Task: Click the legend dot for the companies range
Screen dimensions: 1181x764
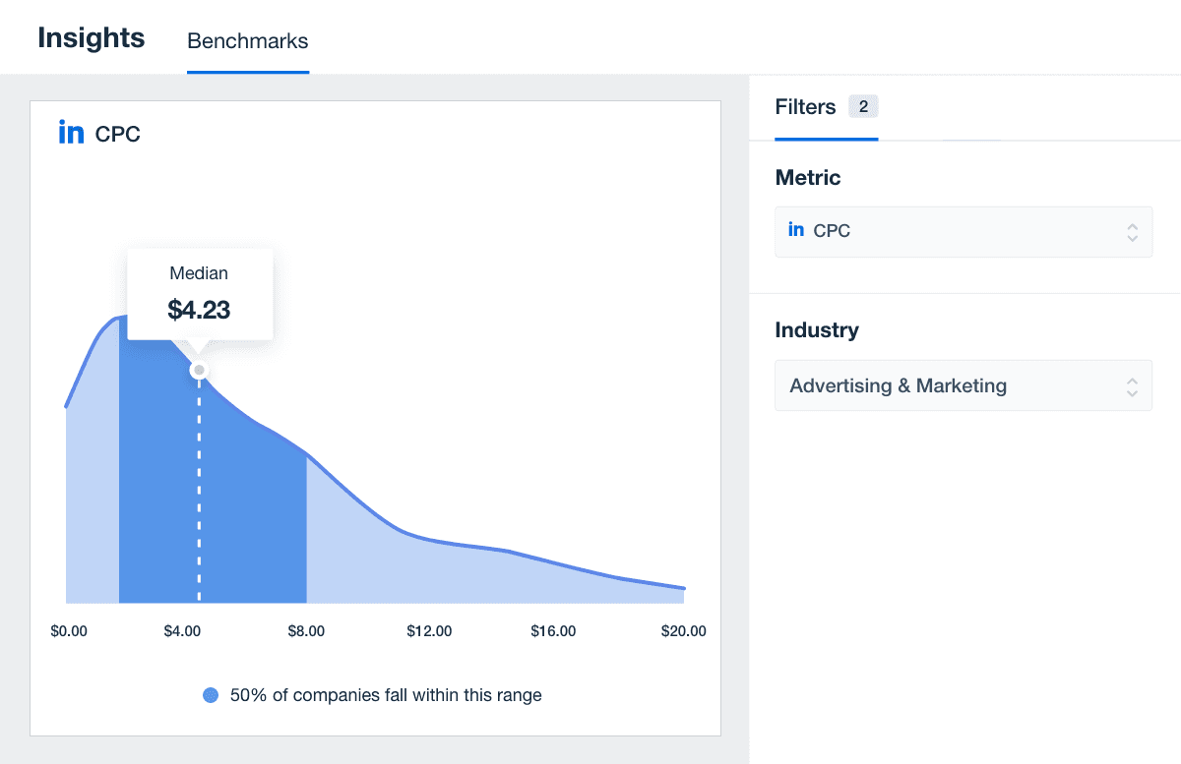Action: pyautogui.click(x=211, y=695)
